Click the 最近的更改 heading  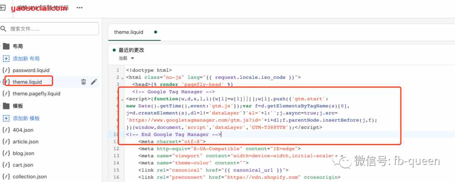[131, 50]
